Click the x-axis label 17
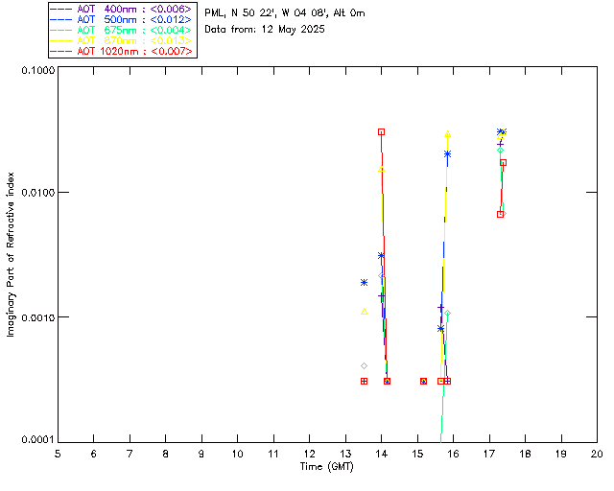 pos(489,454)
